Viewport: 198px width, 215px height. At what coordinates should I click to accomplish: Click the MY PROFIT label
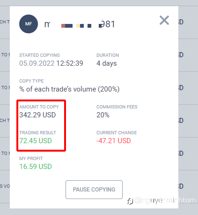point(31,159)
